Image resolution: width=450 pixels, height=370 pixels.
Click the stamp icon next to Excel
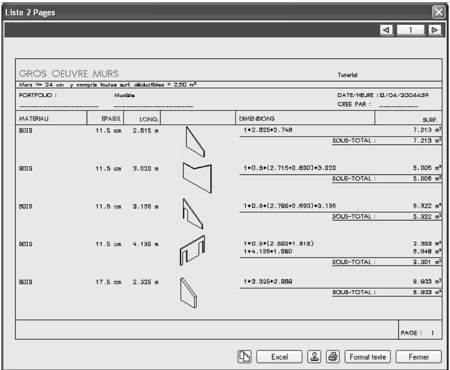314,357
